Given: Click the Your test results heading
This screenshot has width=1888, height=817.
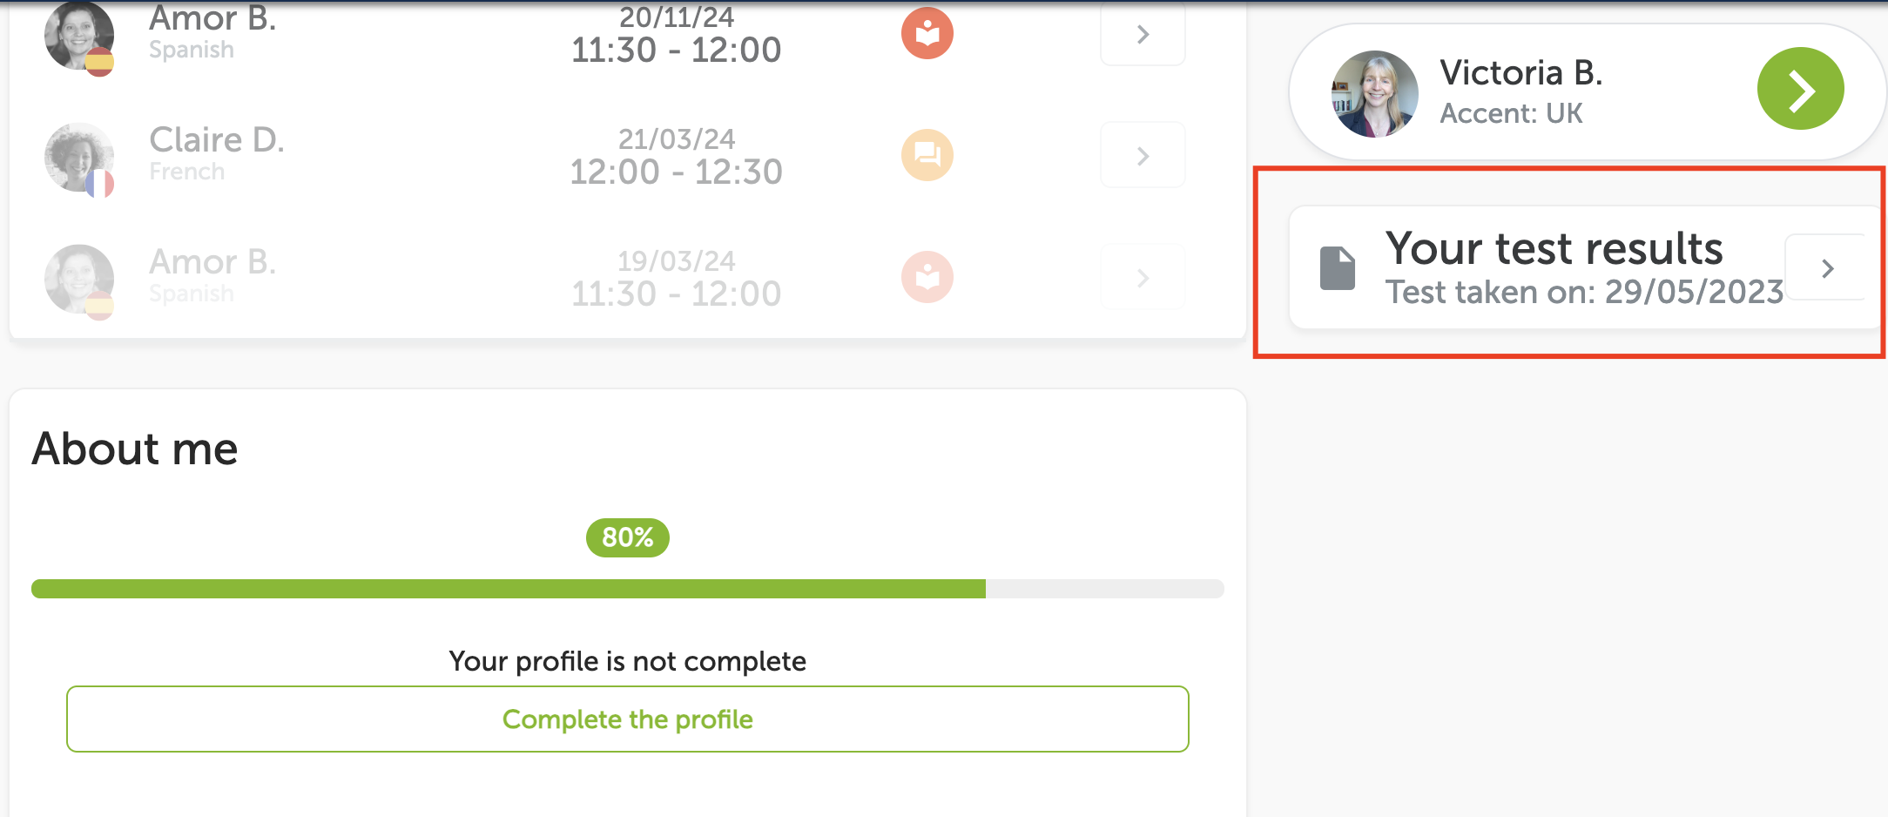Looking at the screenshot, I should click(x=1554, y=249).
